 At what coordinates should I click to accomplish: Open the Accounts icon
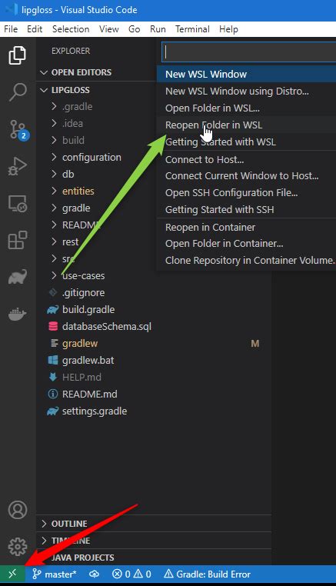tap(18, 510)
